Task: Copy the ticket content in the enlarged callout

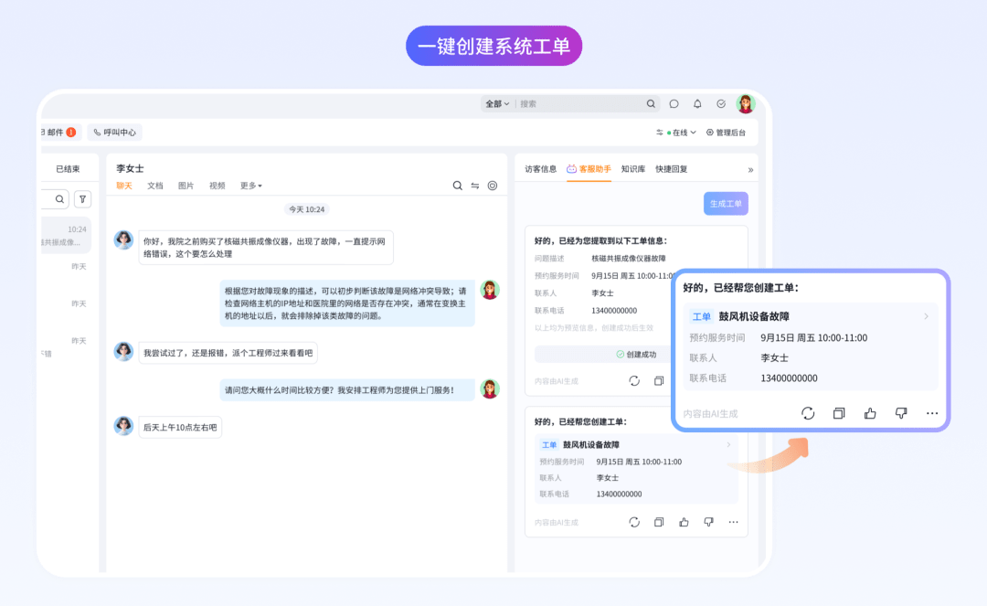Action: [x=839, y=413]
